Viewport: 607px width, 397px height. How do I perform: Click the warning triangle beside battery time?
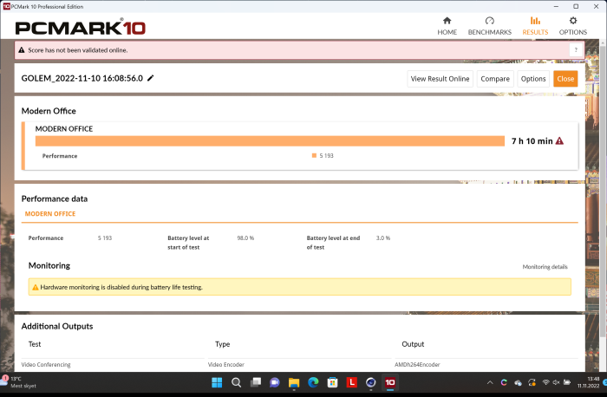click(x=559, y=140)
